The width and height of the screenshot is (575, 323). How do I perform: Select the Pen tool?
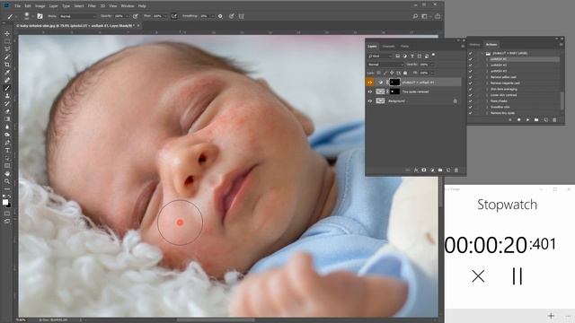click(x=7, y=143)
